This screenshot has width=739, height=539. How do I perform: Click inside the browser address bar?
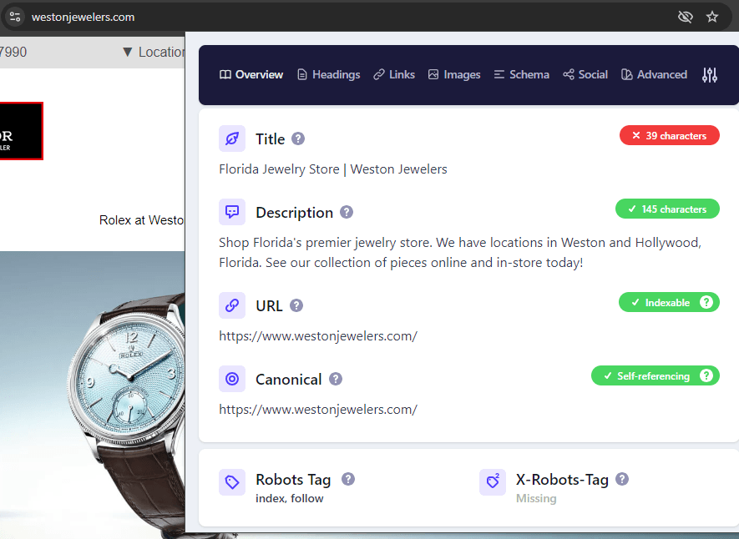84,17
